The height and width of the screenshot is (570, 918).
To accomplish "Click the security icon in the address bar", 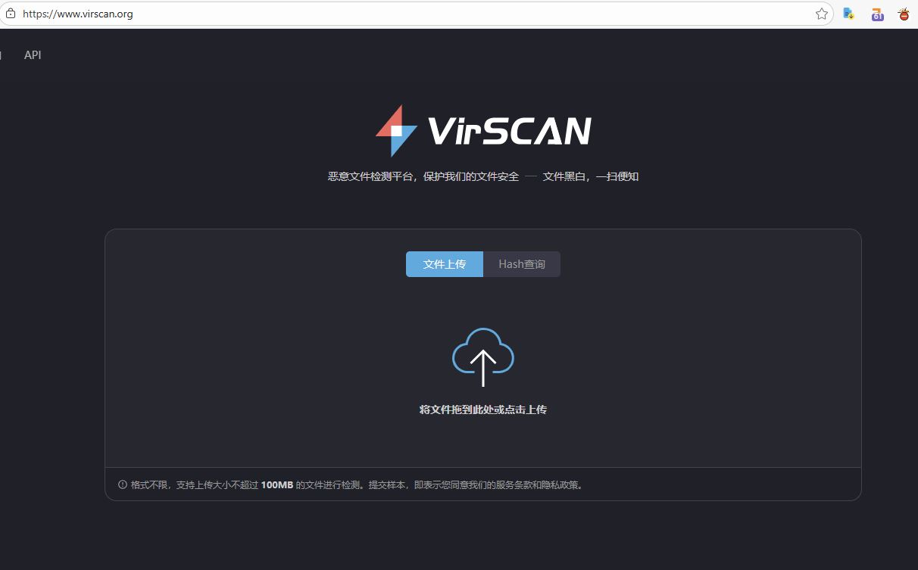I will 10,13.
